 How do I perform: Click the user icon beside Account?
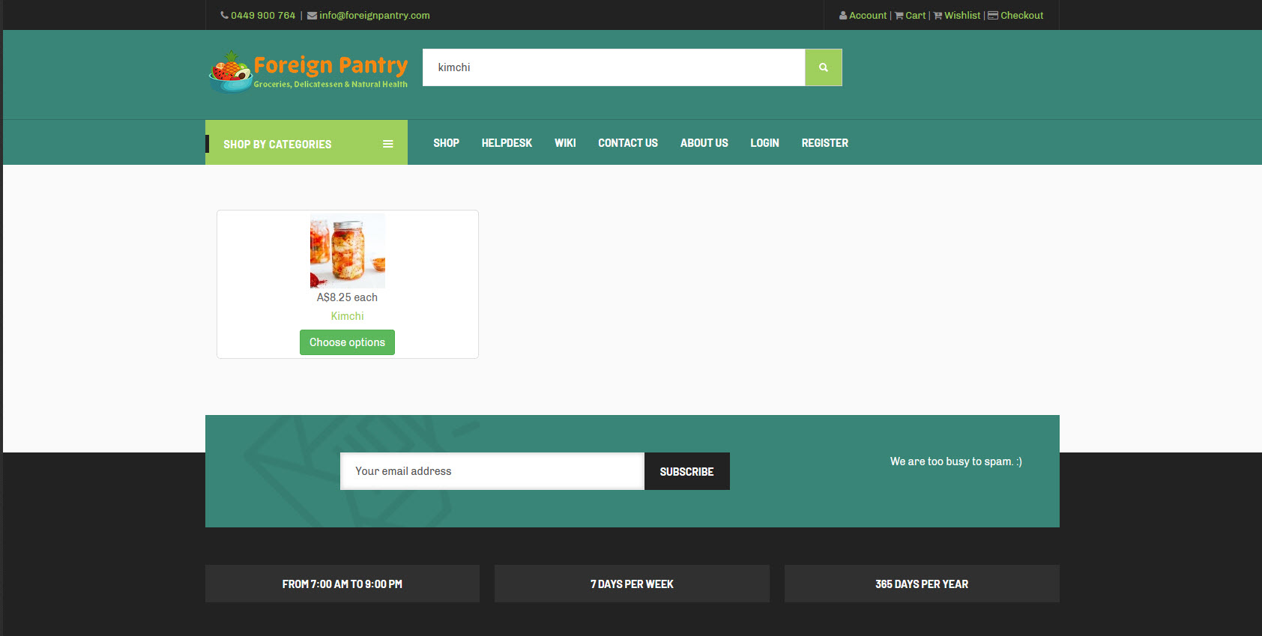[x=843, y=15]
